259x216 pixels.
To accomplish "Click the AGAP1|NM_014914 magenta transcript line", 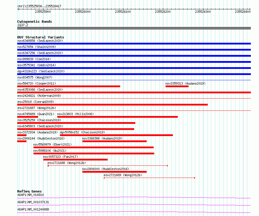I will pyautogui.click(x=134, y=197).
